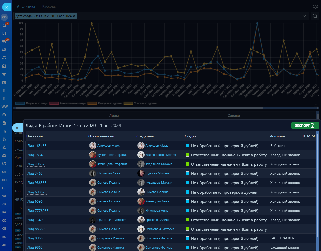Open the ОЗ sidebar item

click(4, 172)
